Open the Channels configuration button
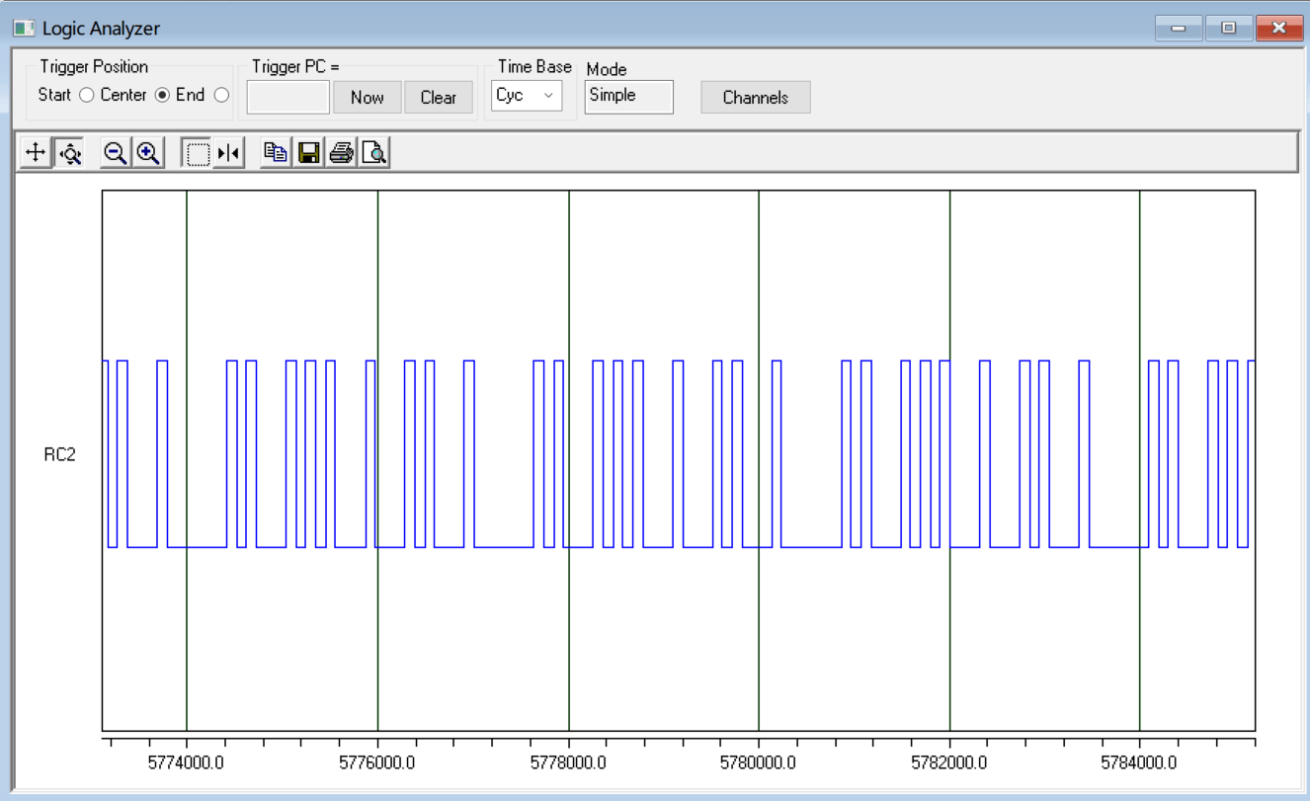 point(755,98)
